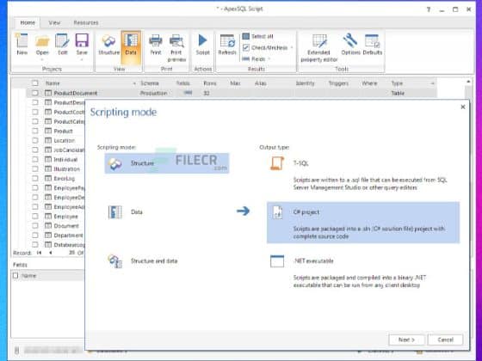Open the Type column filter arrow
The image size is (482, 361).
(x=432, y=83)
